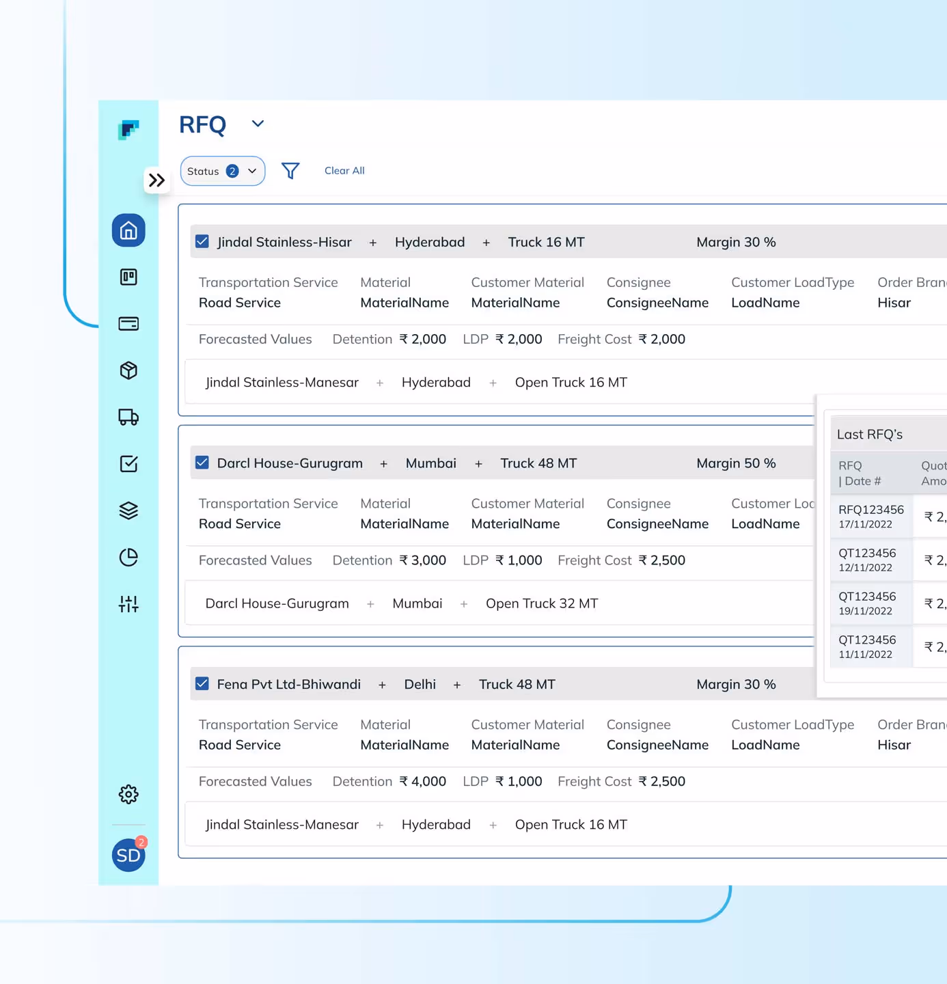Click the Delhi destination label
This screenshot has height=984, width=947.
coord(420,684)
